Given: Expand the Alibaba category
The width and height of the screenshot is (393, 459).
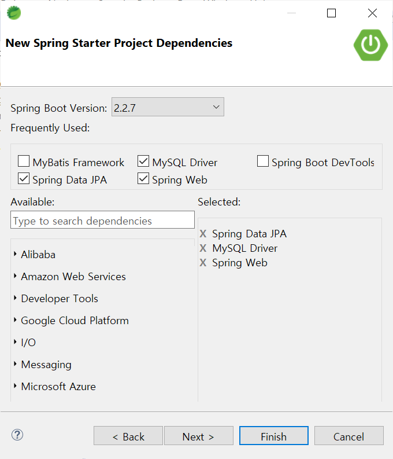Looking at the screenshot, I should point(15,254).
